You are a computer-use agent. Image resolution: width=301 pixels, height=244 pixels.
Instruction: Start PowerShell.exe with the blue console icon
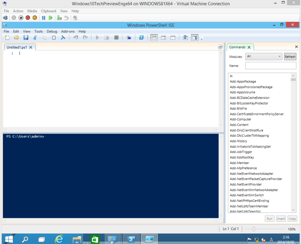(141, 38)
